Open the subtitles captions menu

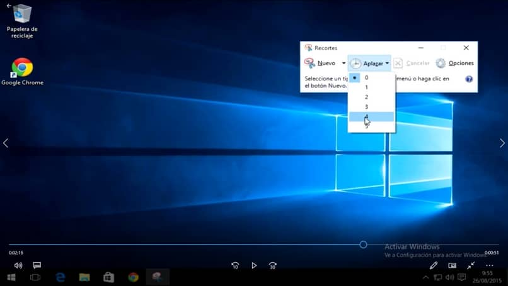[x=37, y=265]
